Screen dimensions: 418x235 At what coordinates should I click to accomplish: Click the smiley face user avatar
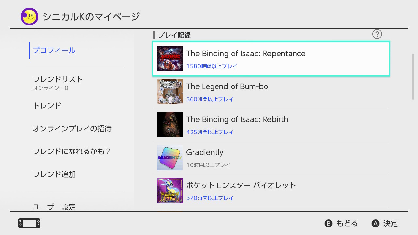click(x=29, y=17)
